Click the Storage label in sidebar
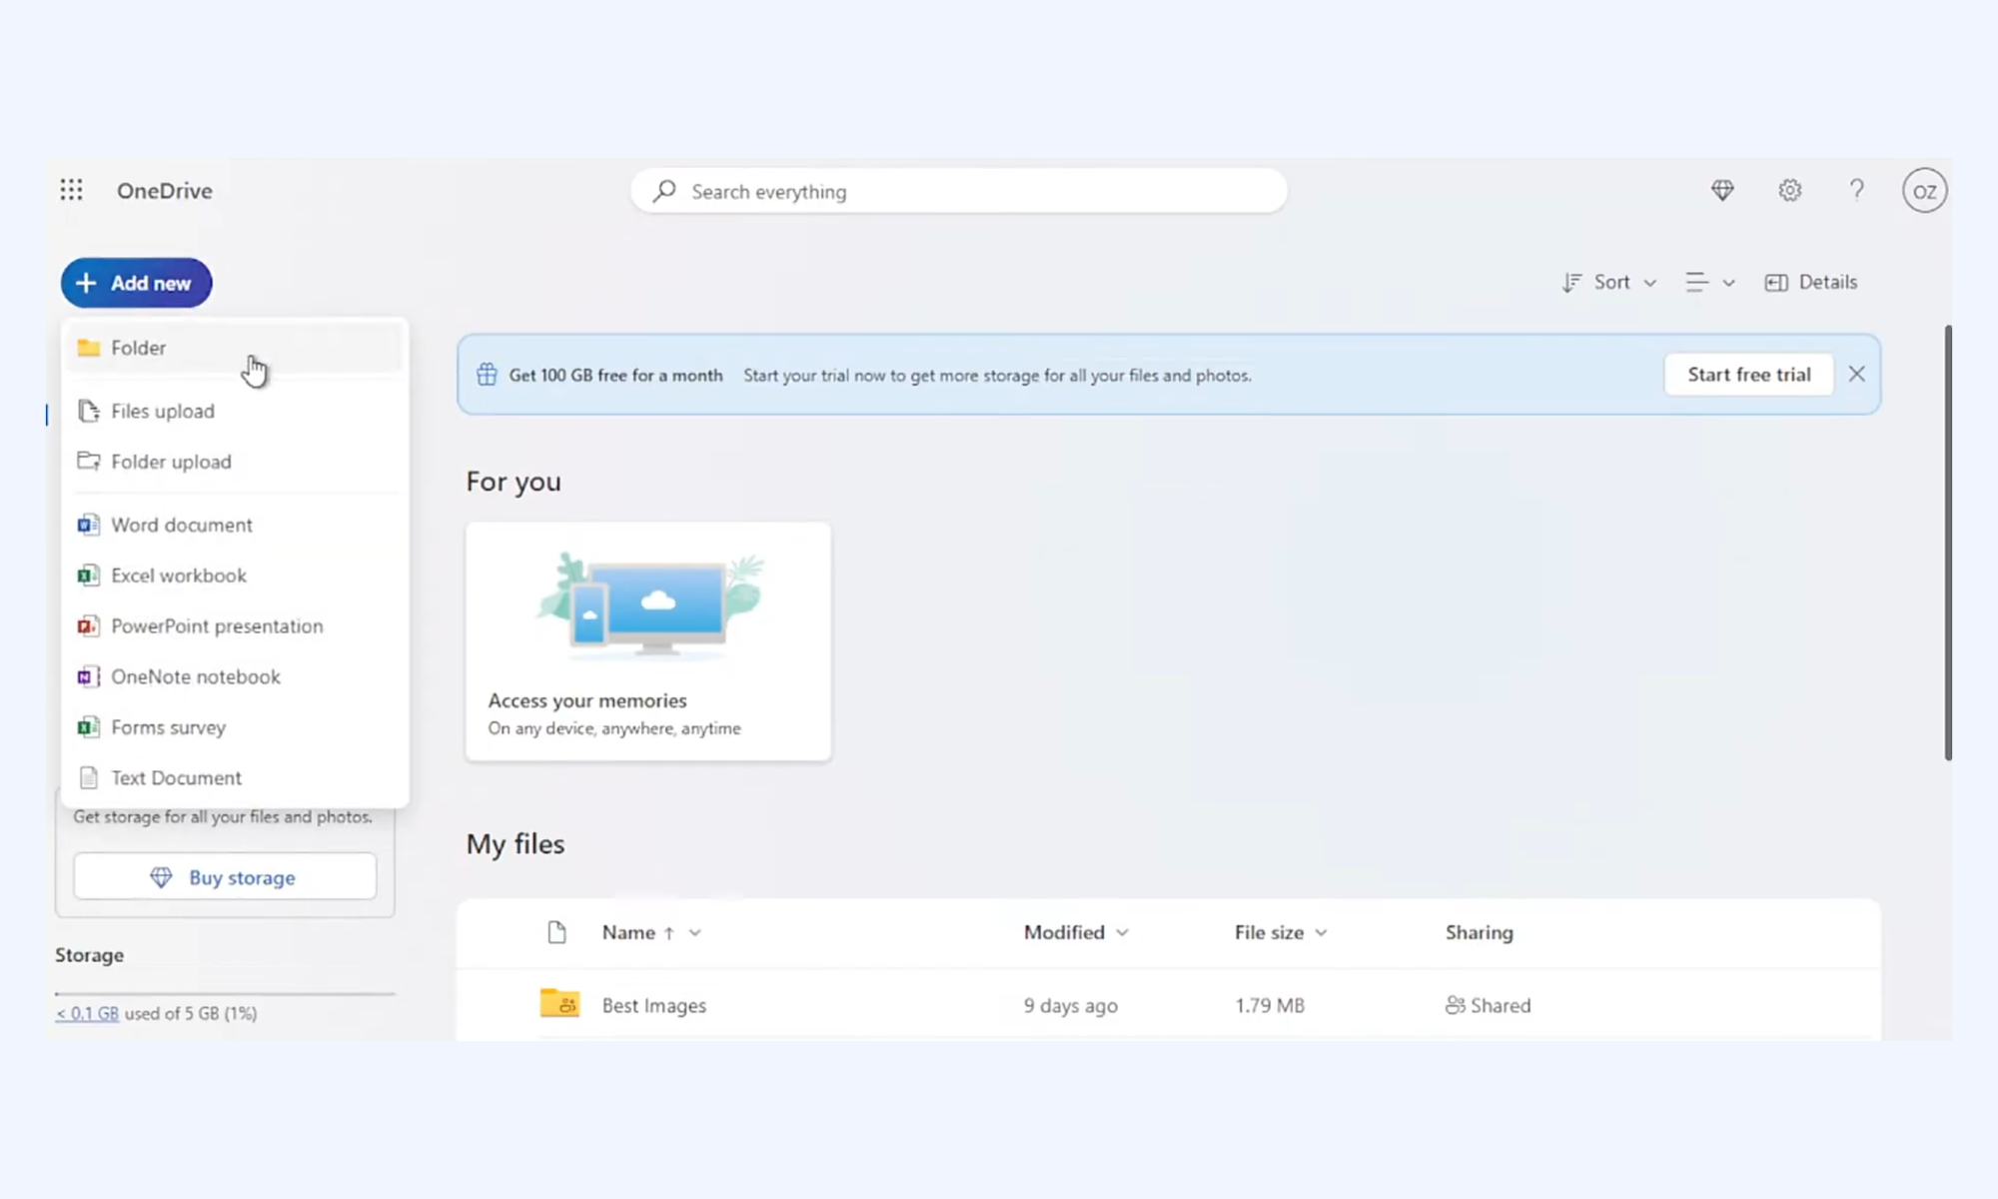The image size is (1998, 1199). pos(89,955)
